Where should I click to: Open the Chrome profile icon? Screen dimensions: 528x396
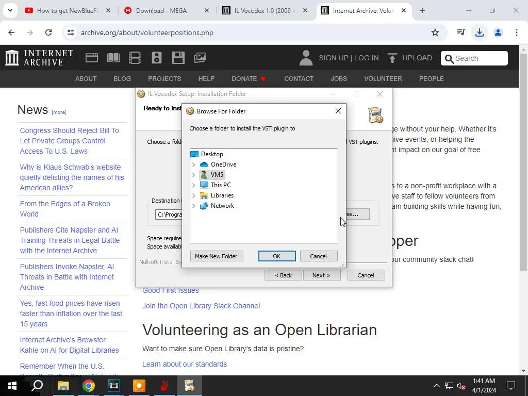498,32
